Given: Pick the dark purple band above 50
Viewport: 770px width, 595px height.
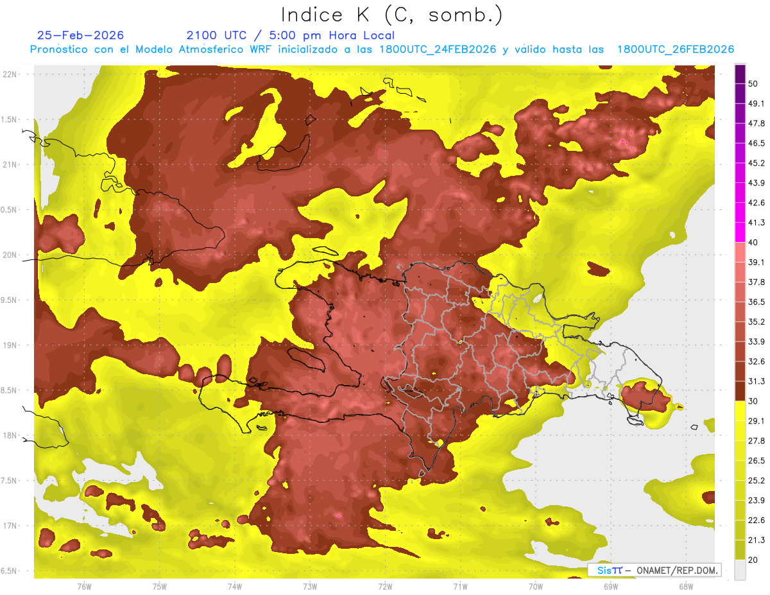Looking at the screenshot, I should (740, 74).
